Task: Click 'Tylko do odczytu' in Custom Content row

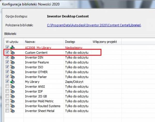Action: pyautogui.click(x=77, y=53)
